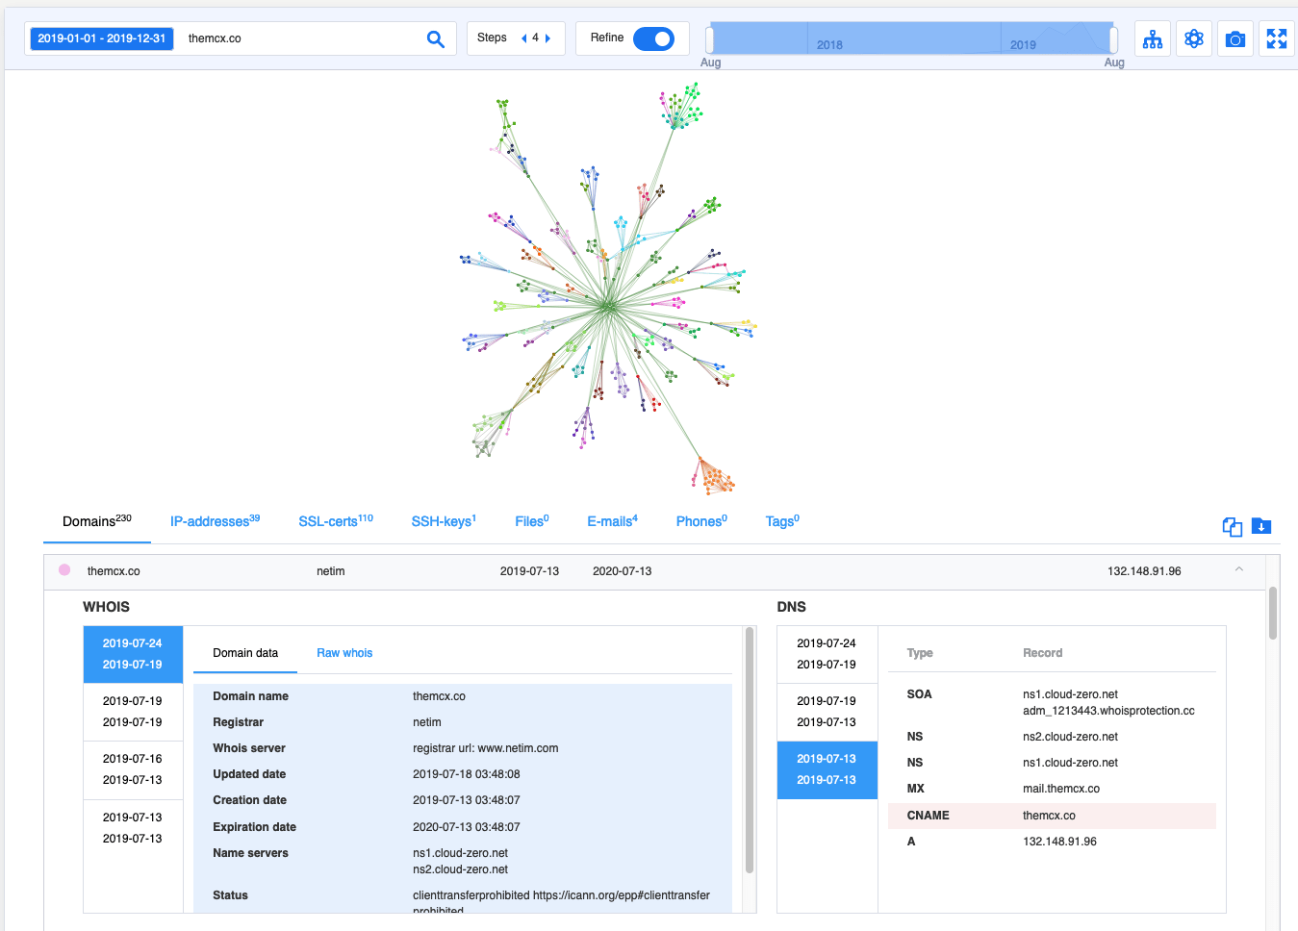Open the IP-addresses list
Image resolution: width=1298 pixels, height=931 pixels.
(x=214, y=520)
